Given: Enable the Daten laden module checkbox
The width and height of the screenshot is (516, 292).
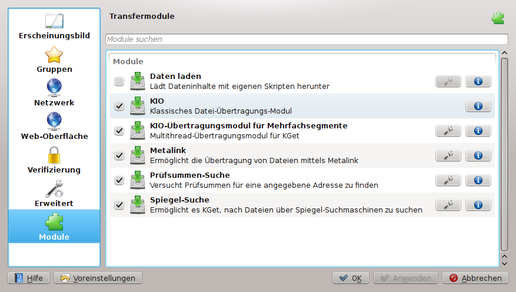Looking at the screenshot, I should click(x=119, y=81).
